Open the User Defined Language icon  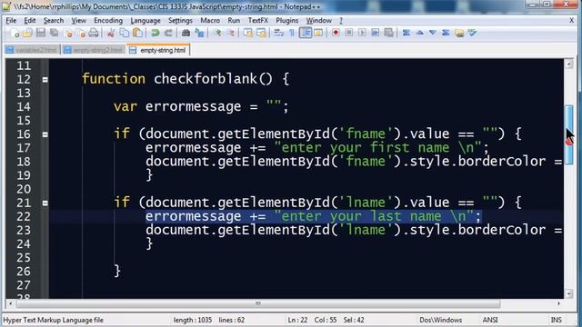318,33
